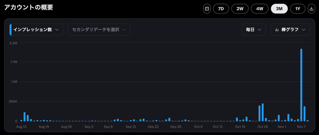Click the Sep 29 date label
This screenshot has height=135, width=319.
pyautogui.click(x=176, y=127)
